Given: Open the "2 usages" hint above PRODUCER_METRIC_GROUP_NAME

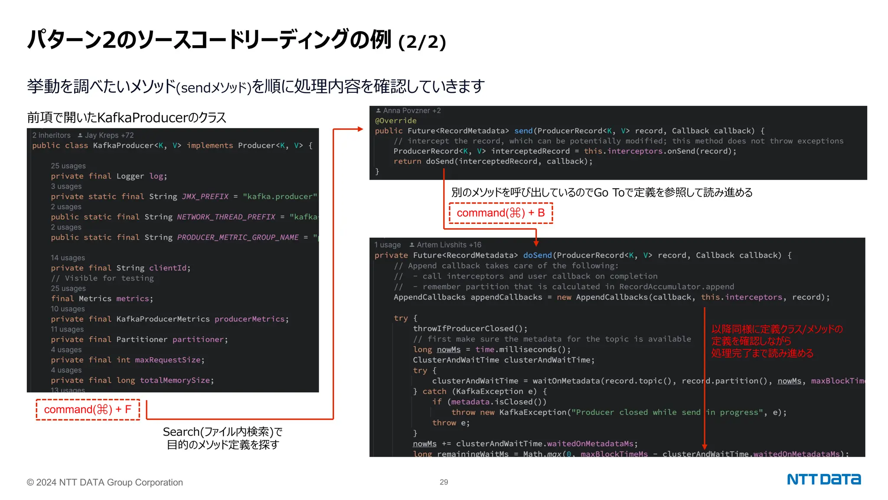Looking at the screenshot, I should click(x=66, y=227).
